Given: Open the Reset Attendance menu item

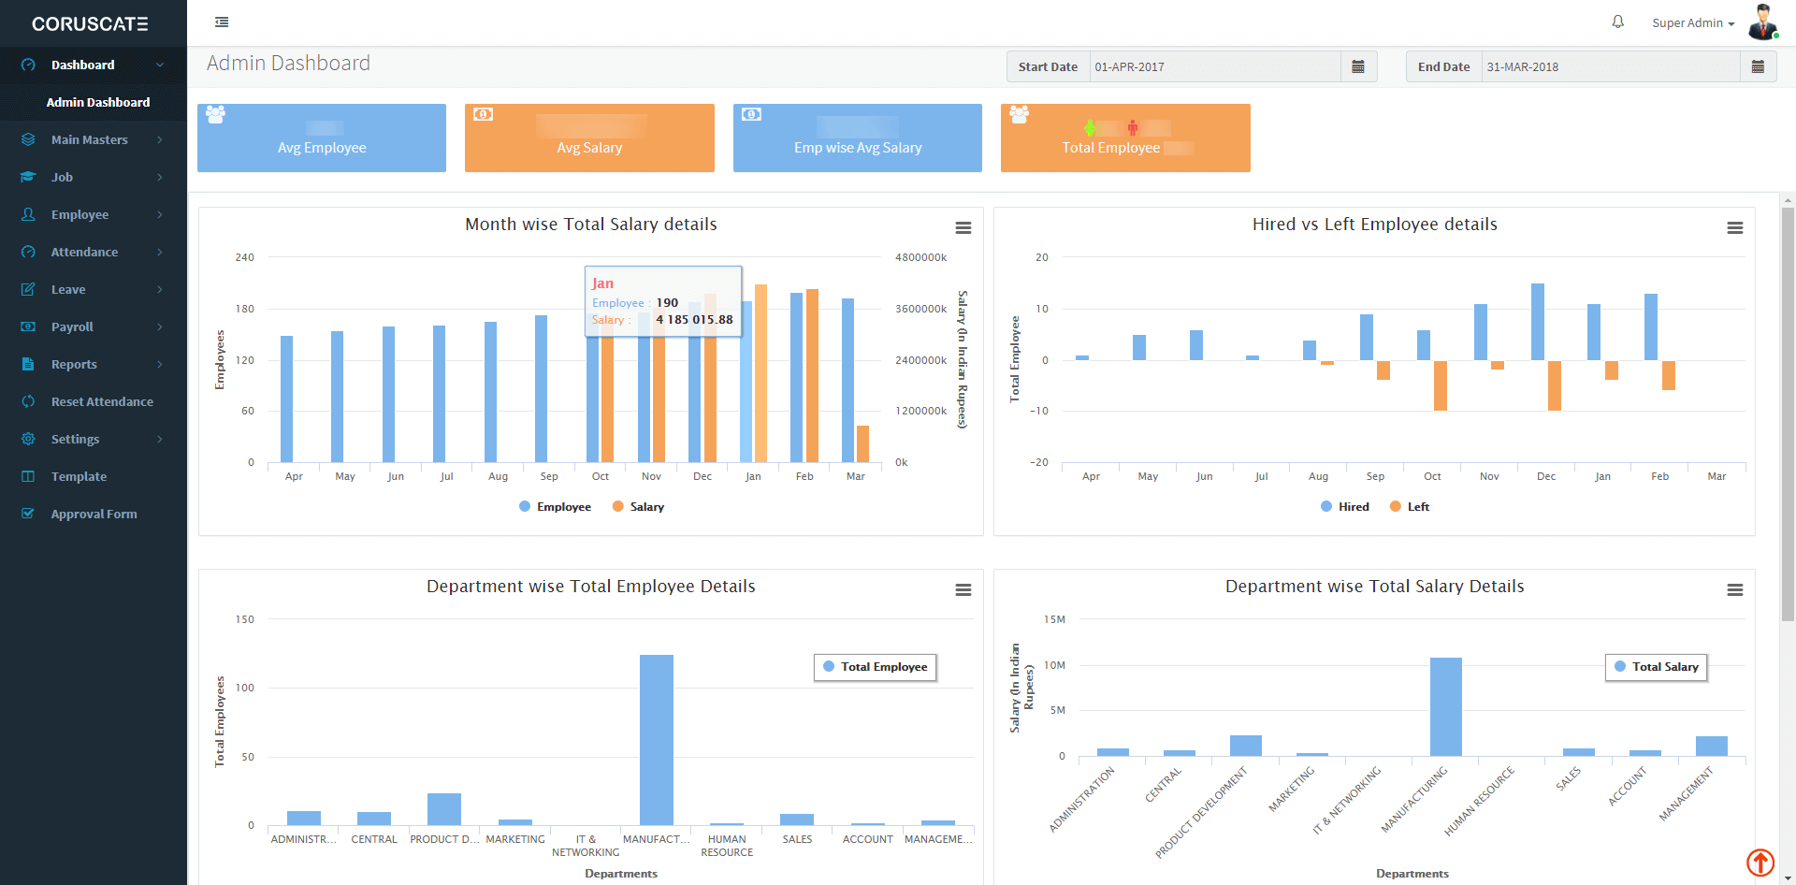Looking at the screenshot, I should point(102,401).
